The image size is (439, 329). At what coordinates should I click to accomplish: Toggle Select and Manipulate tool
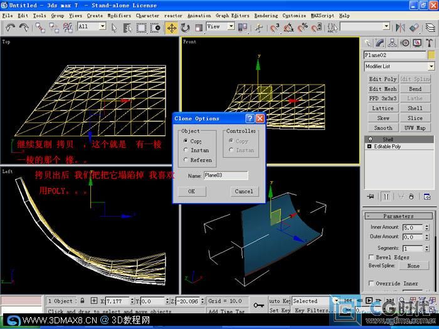point(259,28)
